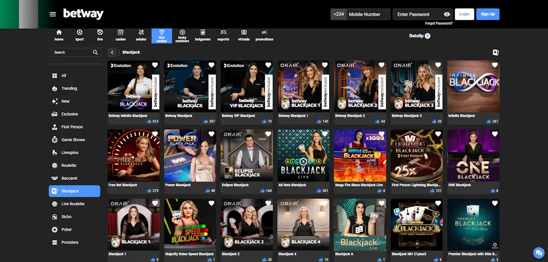This screenshot has width=548, height=262.
Task: Click the Login button
Action: click(x=464, y=14)
